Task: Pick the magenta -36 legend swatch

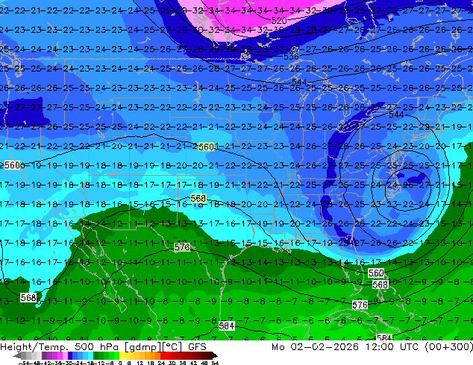Action: tap(60, 355)
